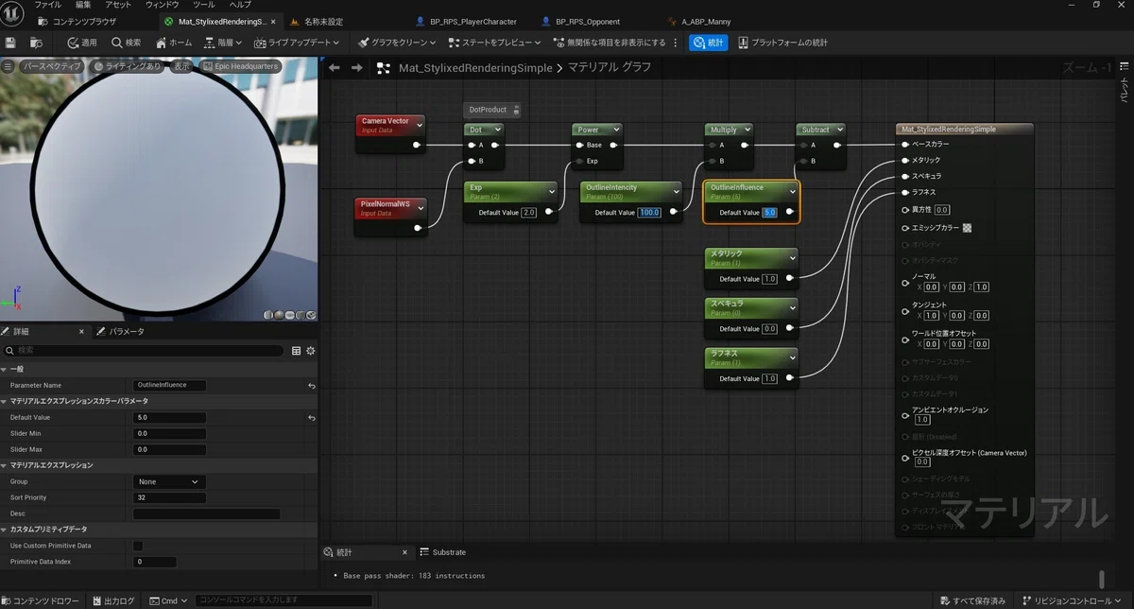Open the 階層 hierarchy dropdown
Viewport: 1134px width, 609px height.
click(x=222, y=43)
